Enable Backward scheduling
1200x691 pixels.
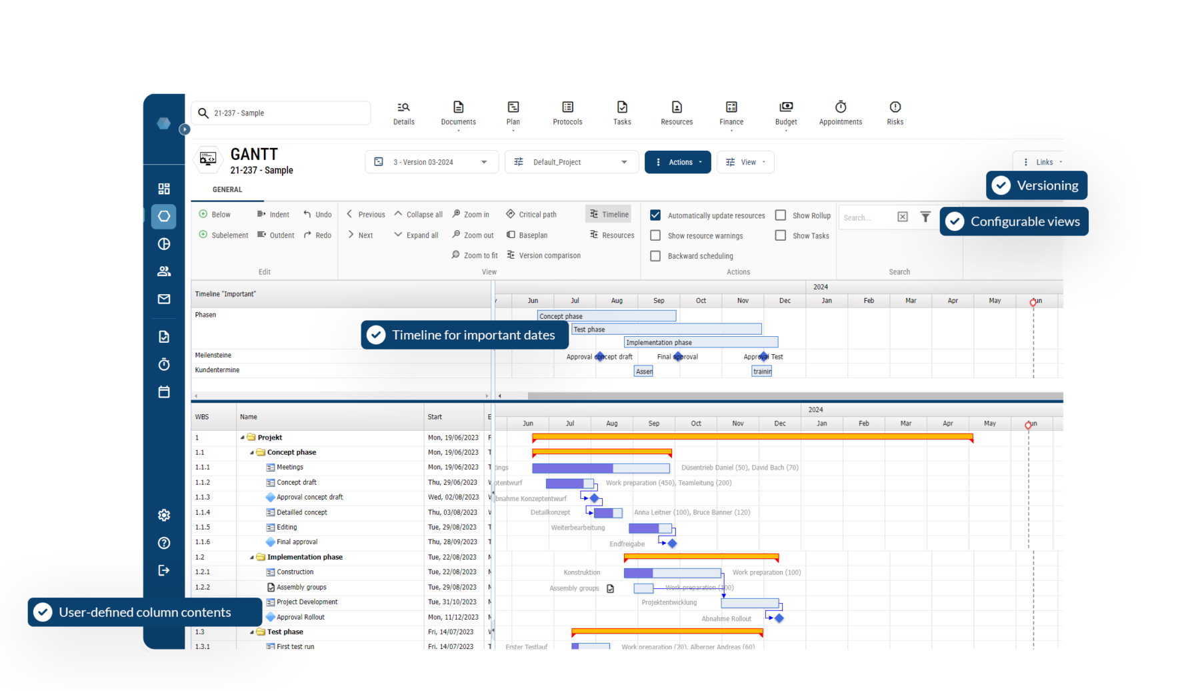coord(655,255)
